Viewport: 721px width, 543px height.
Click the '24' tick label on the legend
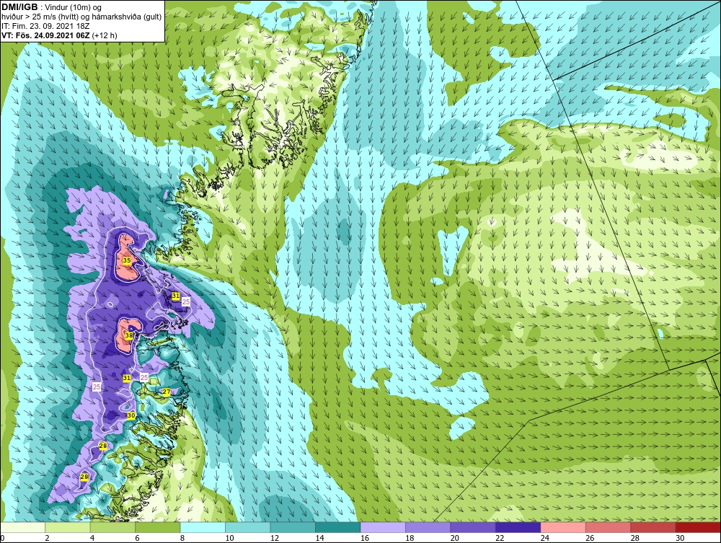545,538
